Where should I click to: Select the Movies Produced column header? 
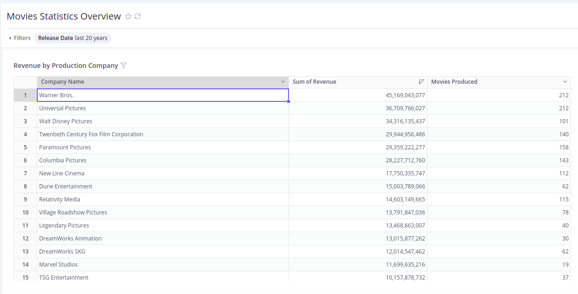click(x=499, y=82)
